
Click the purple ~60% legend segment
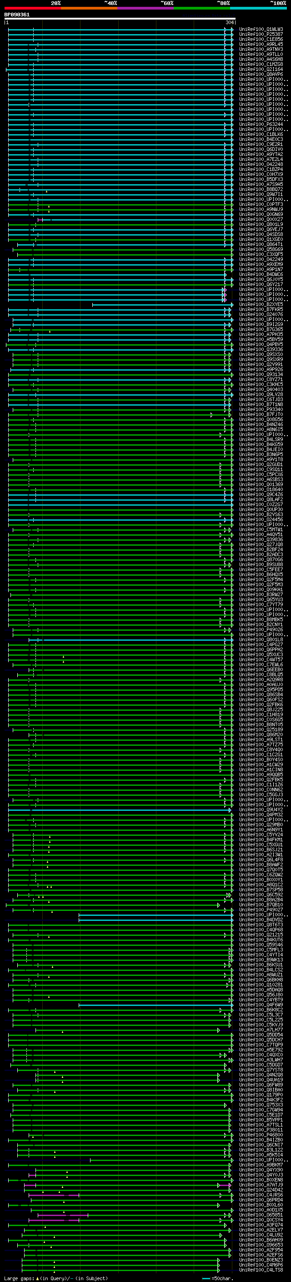click(145, 8)
